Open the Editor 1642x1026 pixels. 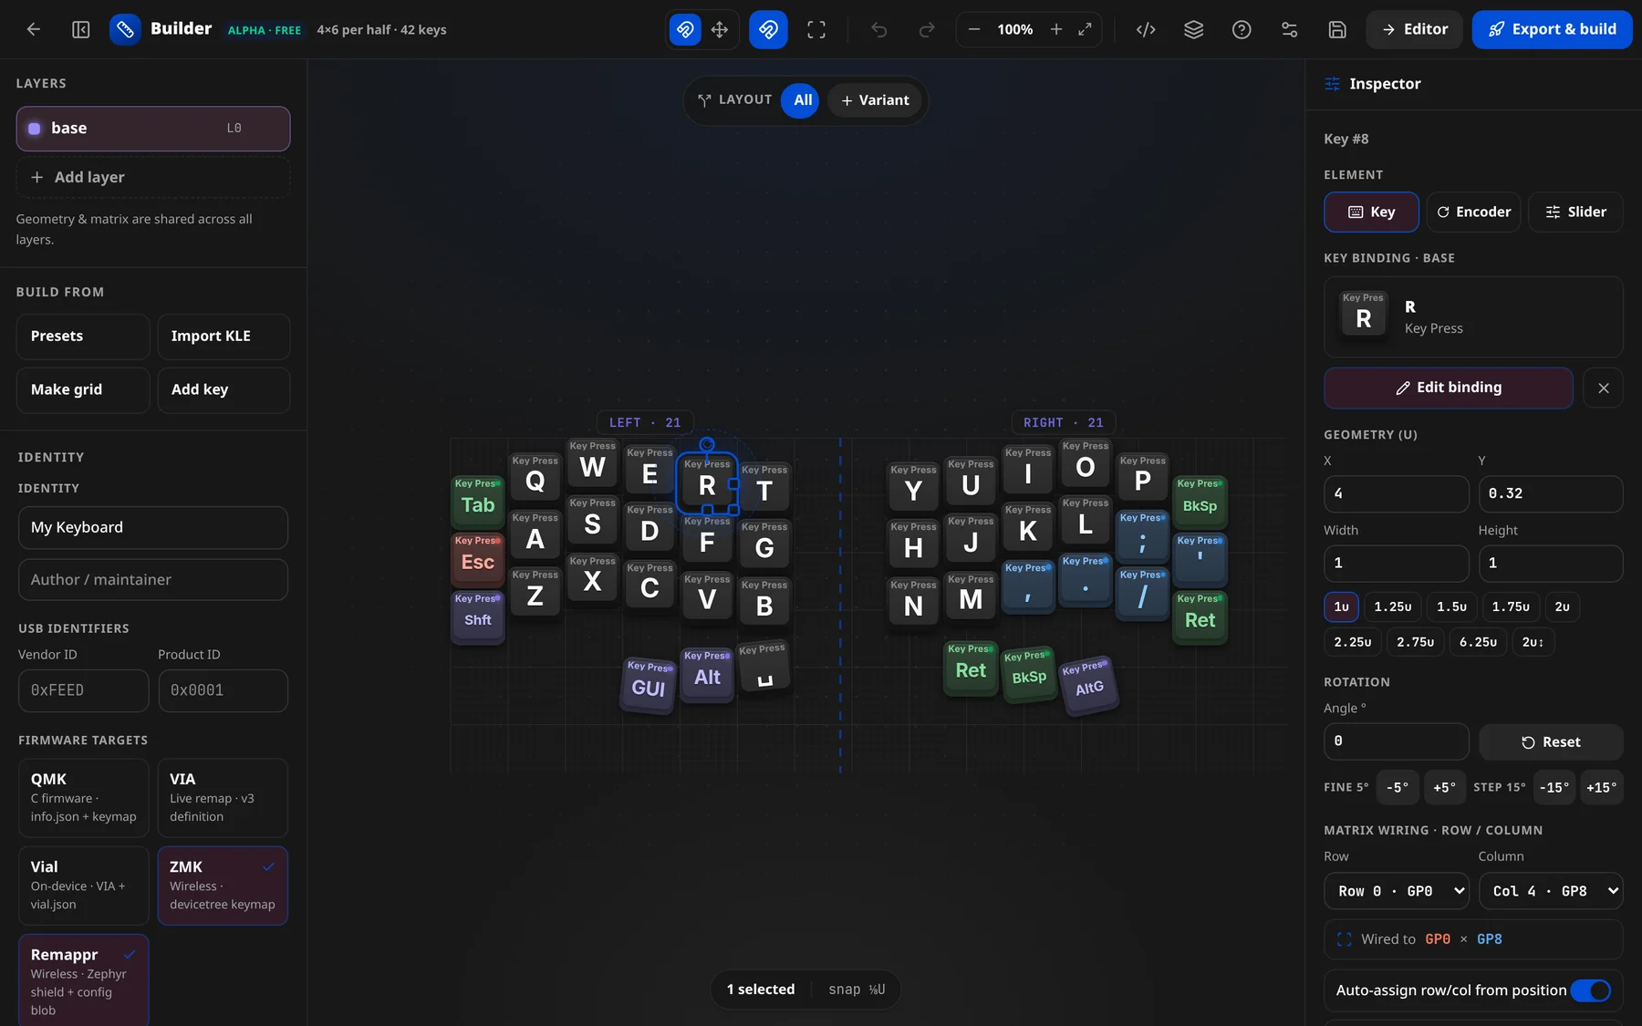pyautogui.click(x=1414, y=29)
